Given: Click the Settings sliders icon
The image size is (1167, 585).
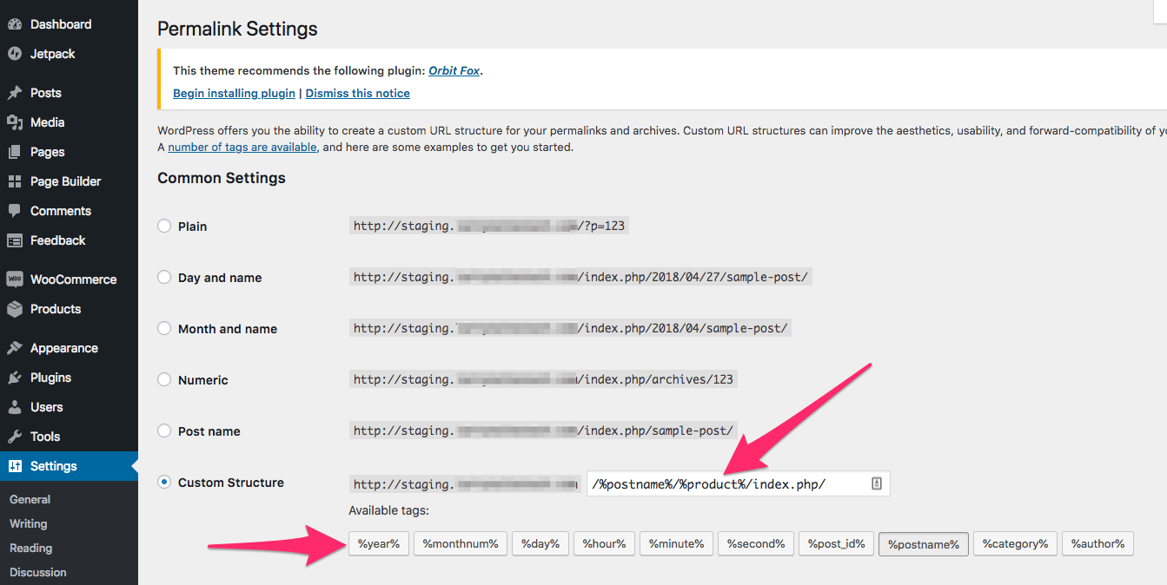Looking at the screenshot, I should (x=15, y=466).
